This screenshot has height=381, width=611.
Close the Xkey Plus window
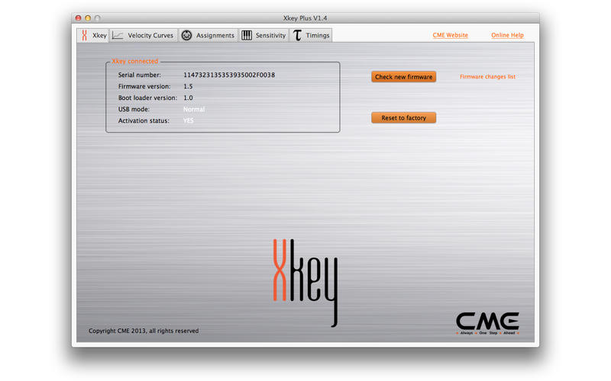coord(79,18)
